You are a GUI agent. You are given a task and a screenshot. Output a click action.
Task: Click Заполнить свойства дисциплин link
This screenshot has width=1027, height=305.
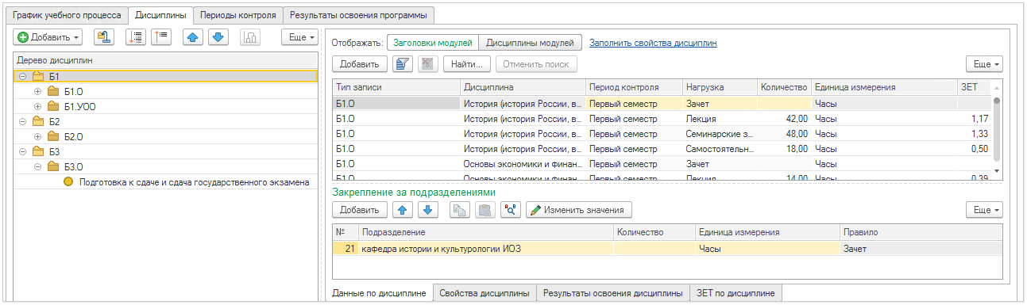(x=653, y=43)
